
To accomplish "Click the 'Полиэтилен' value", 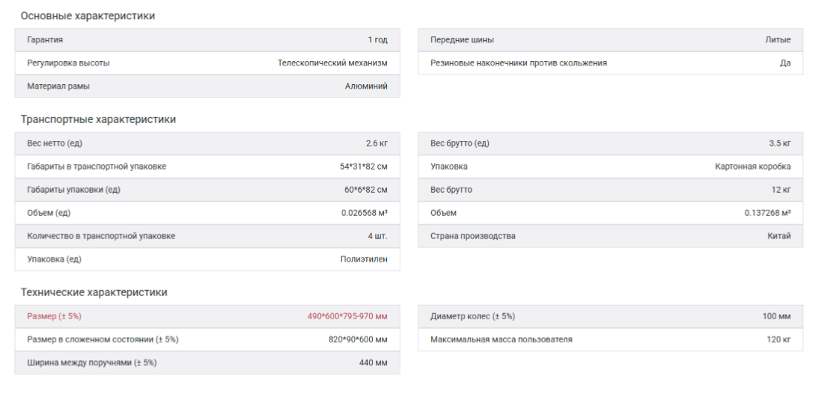I will 364,259.
